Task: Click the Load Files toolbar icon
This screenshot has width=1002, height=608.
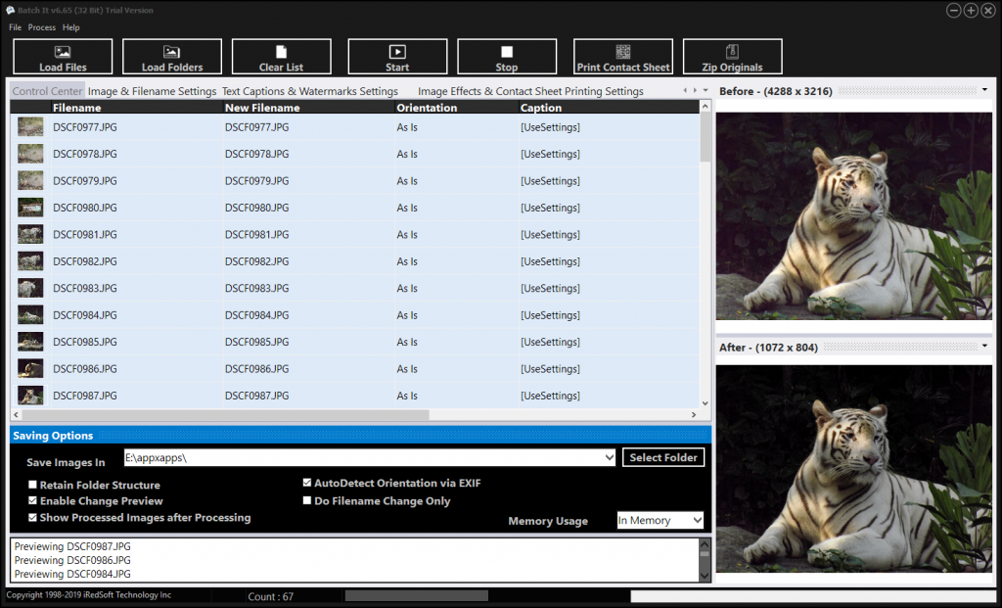Action: 63,52
